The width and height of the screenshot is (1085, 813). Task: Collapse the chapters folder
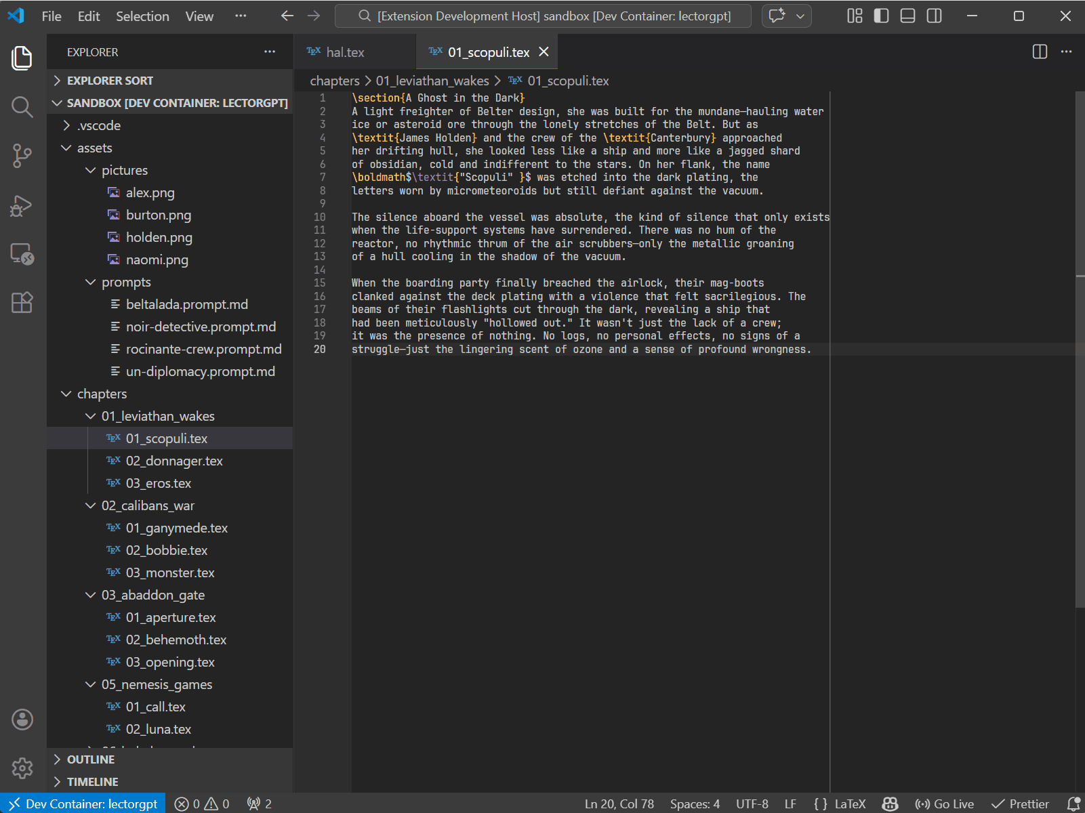(169, 394)
